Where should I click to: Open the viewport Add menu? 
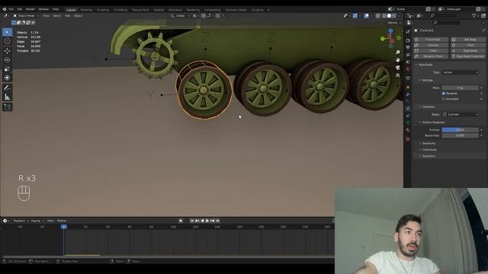click(x=67, y=15)
